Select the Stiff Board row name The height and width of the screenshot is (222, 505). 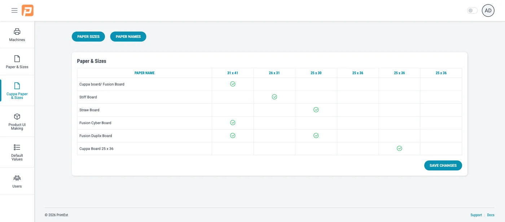[88, 97]
